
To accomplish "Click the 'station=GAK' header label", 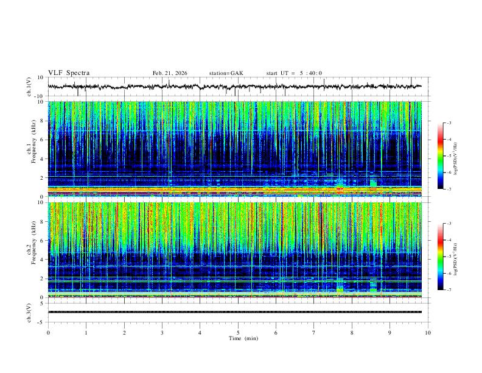I will 226,73.
